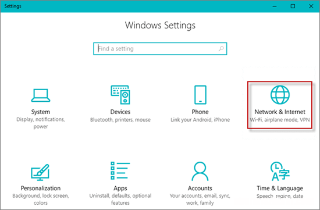Click 'Bluetooth, printers, mouse' description

pos(120,120)
